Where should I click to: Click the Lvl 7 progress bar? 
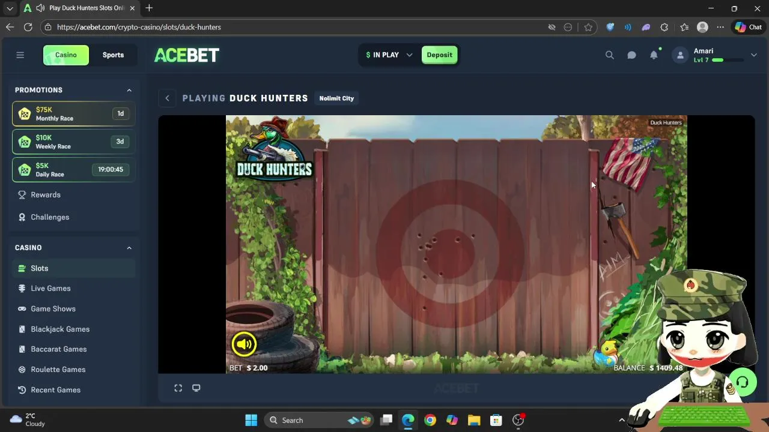727,60
